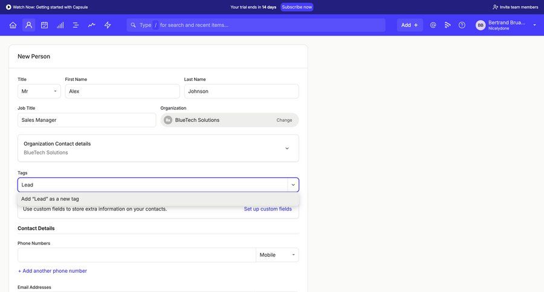
Task: Open the email @ icon in top bar
Action: coord(433,25)
